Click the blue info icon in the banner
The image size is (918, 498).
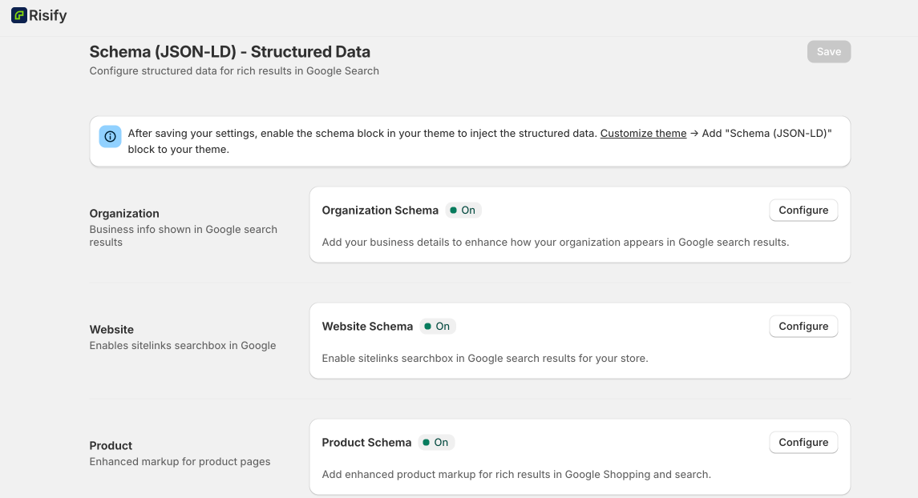[x=111, y=136]
